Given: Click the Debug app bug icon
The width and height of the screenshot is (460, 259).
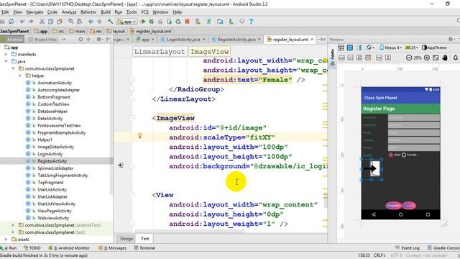Looking at the screenshot, I should (152, 22).
